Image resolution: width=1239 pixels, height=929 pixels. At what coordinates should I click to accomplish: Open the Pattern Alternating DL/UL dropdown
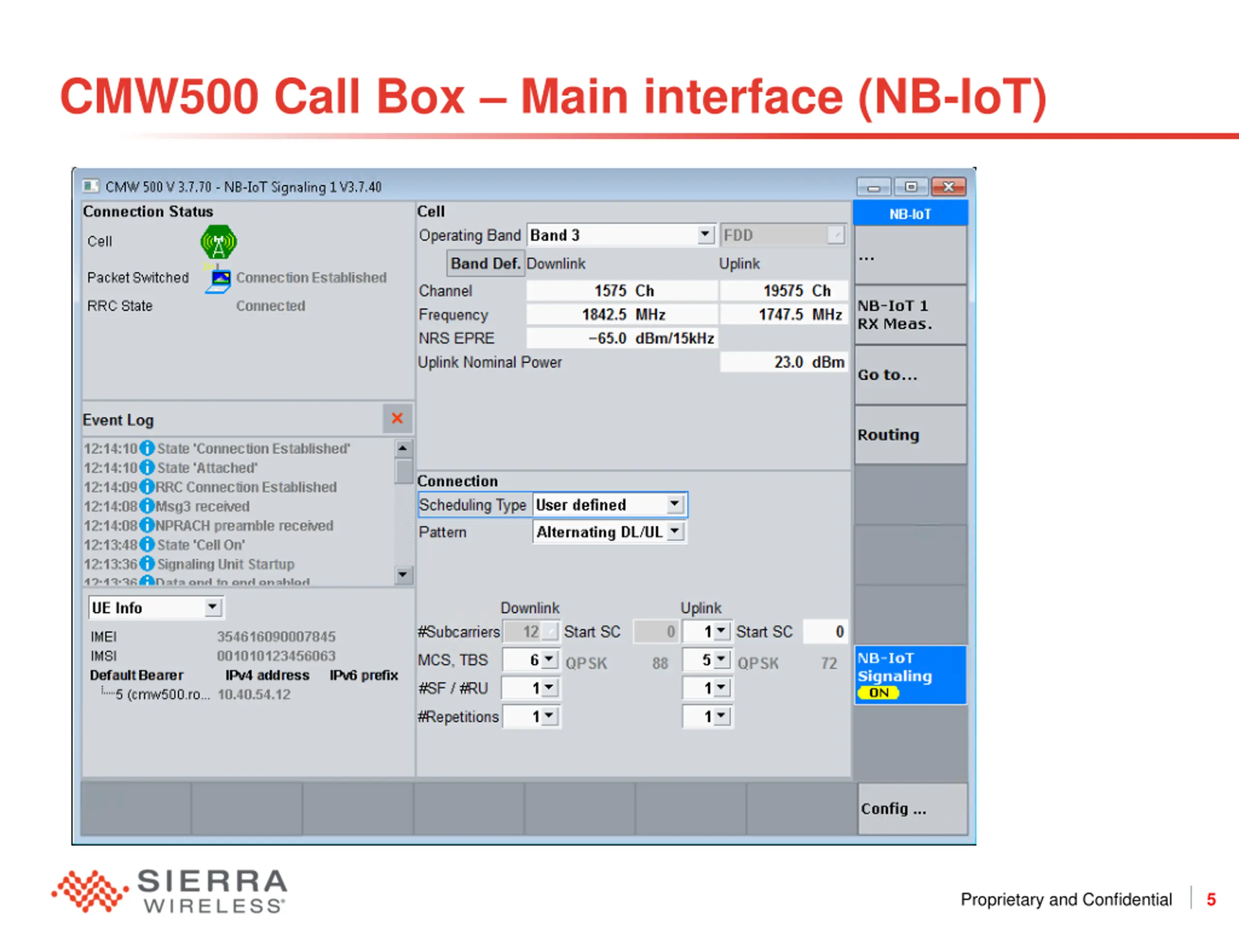pos(676,531)
